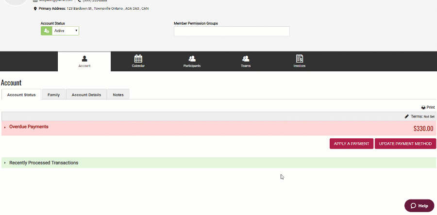Image resolution: width=437 pixels, height=215 pixels.
Task: Click the map pin icon by Primary Address
Action: point(35,9)
